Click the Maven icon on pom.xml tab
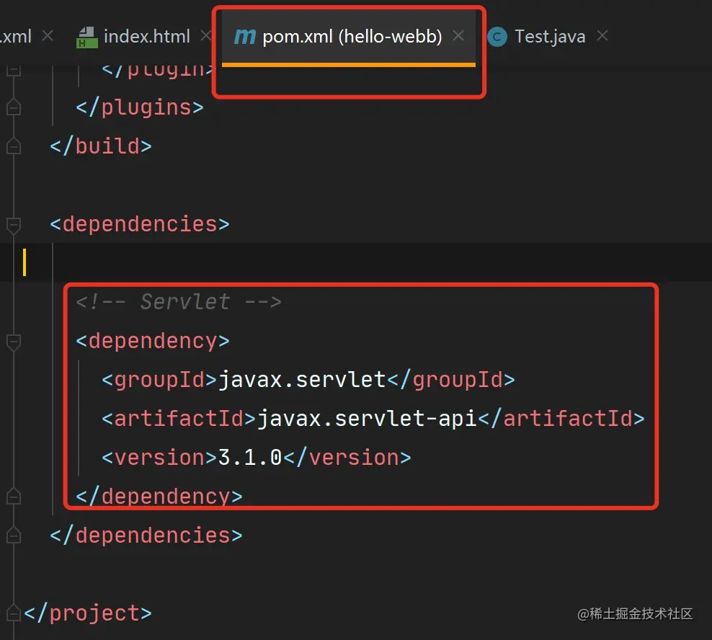Viewport: 712px width, 640px height. point(245,37)
